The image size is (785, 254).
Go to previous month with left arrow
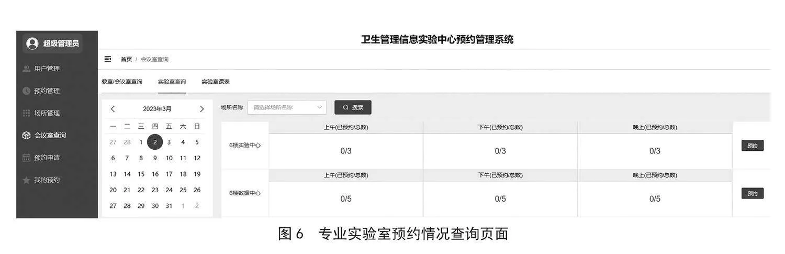click(x=113, y=109)
